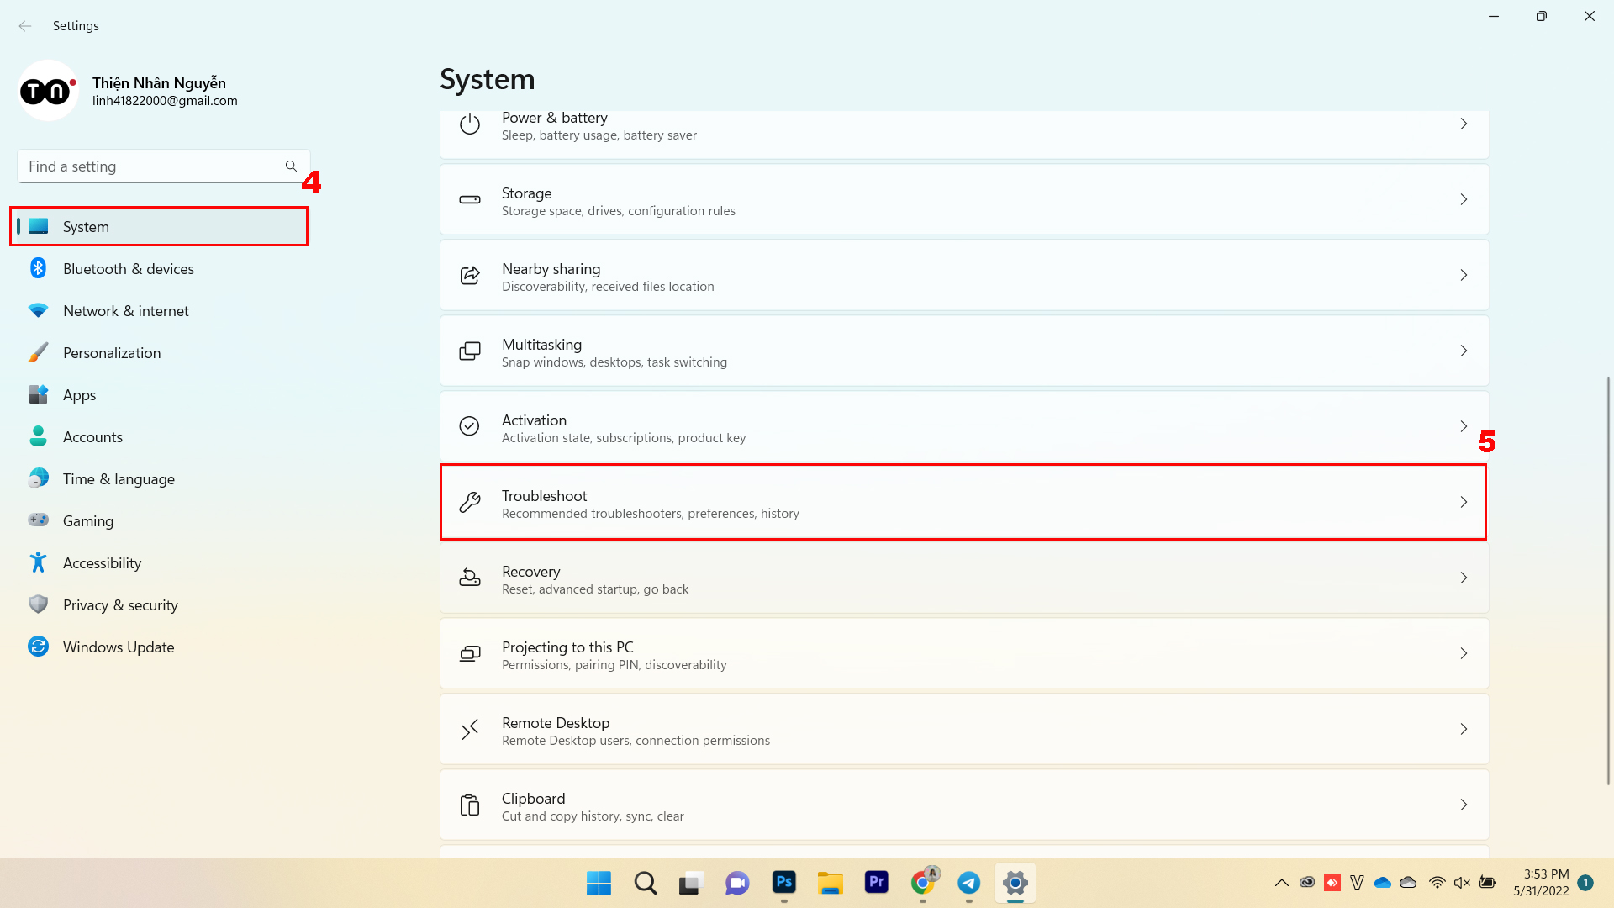1614x908 pixels.
Task: Click the Bluetooth icon in sidebar
Action: [38, 268]
